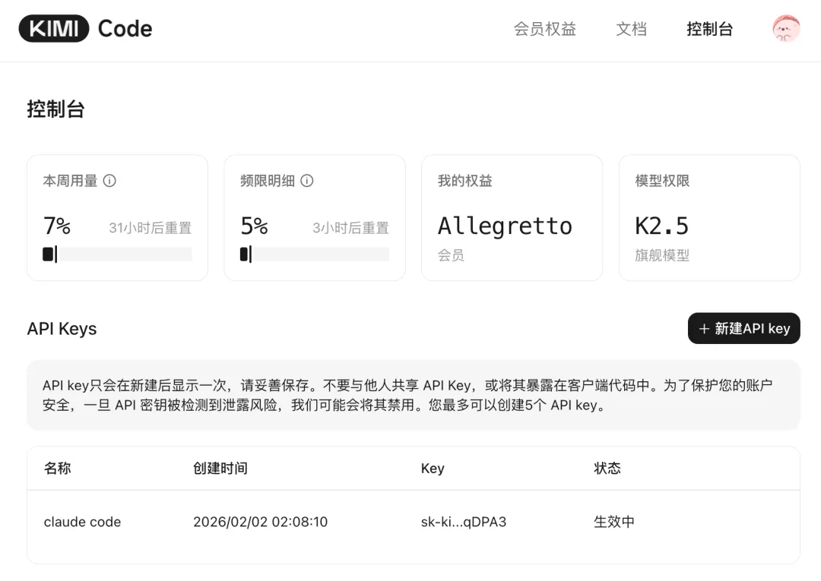Open the 会员权益 navigation tab
Image resolution: width=821 pixels, height=581 pixels.
pos(544,29)
